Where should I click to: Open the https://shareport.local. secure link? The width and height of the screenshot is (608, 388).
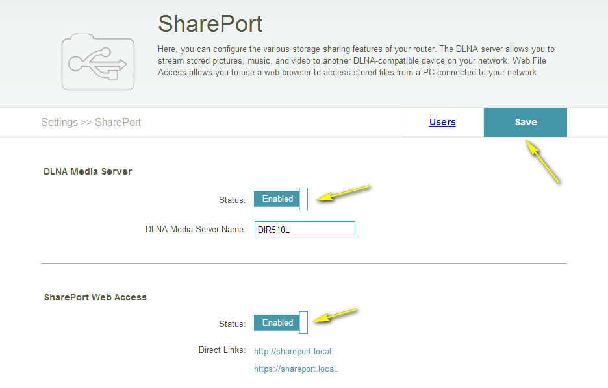click(296, 369)
